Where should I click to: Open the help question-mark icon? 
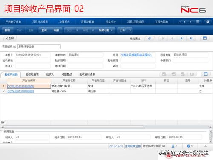(x=190, y=146)
